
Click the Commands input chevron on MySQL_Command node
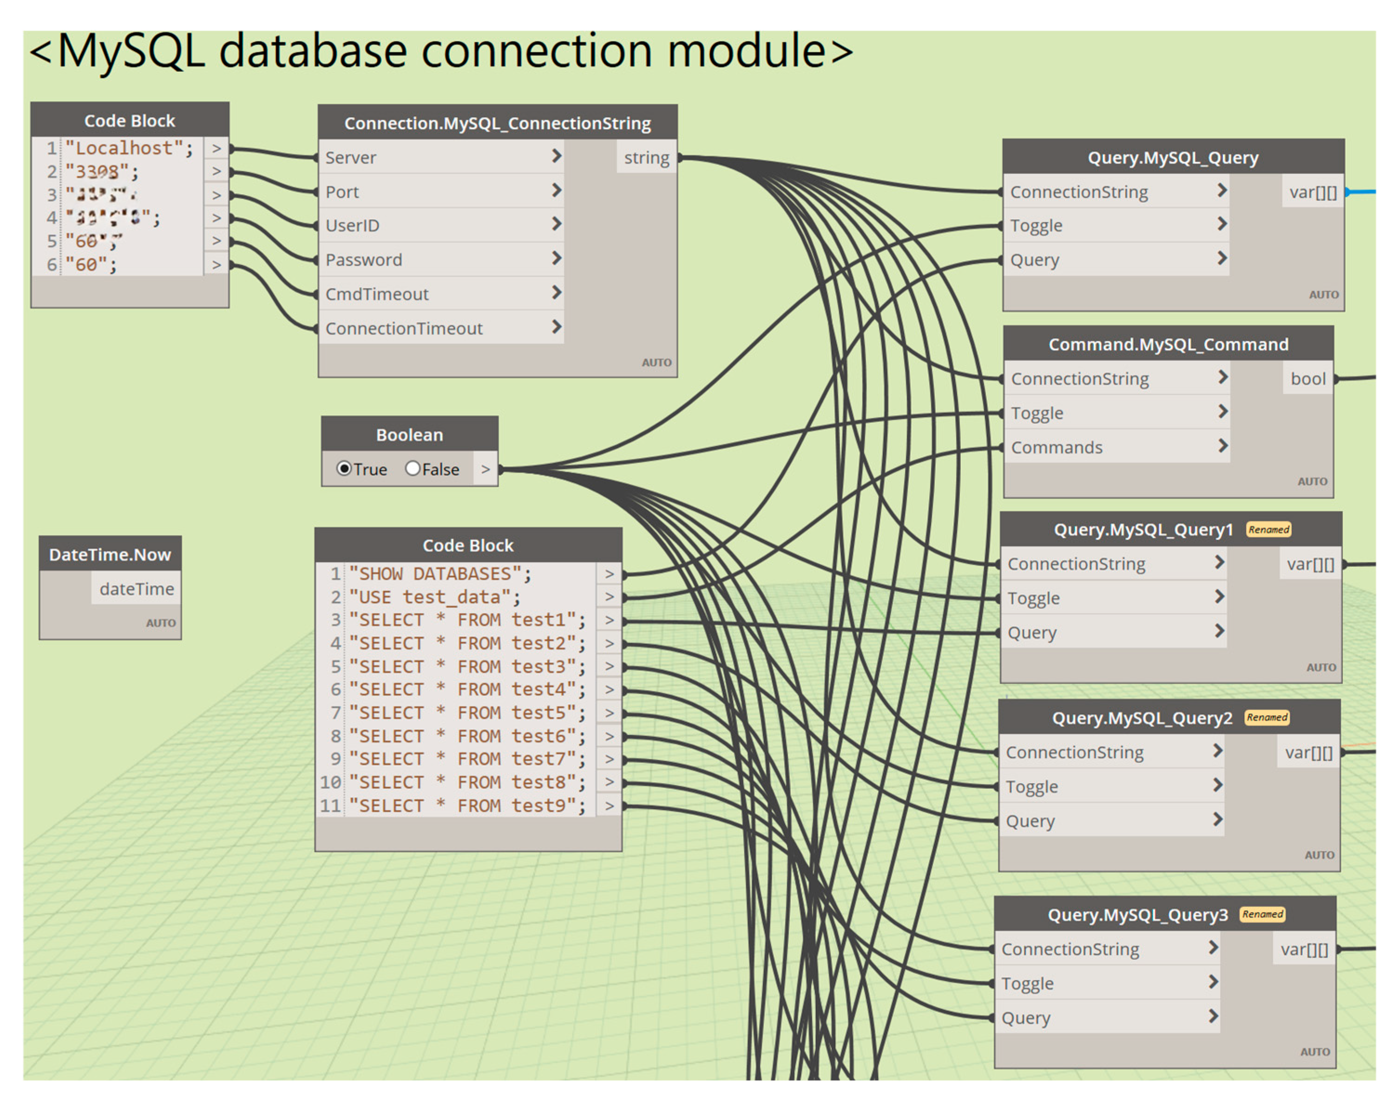pyautogui.click(x=1222, y=446)
